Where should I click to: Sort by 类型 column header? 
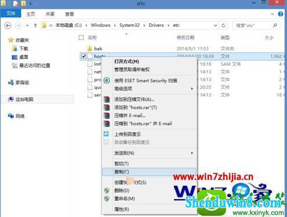tap(225, 38)
